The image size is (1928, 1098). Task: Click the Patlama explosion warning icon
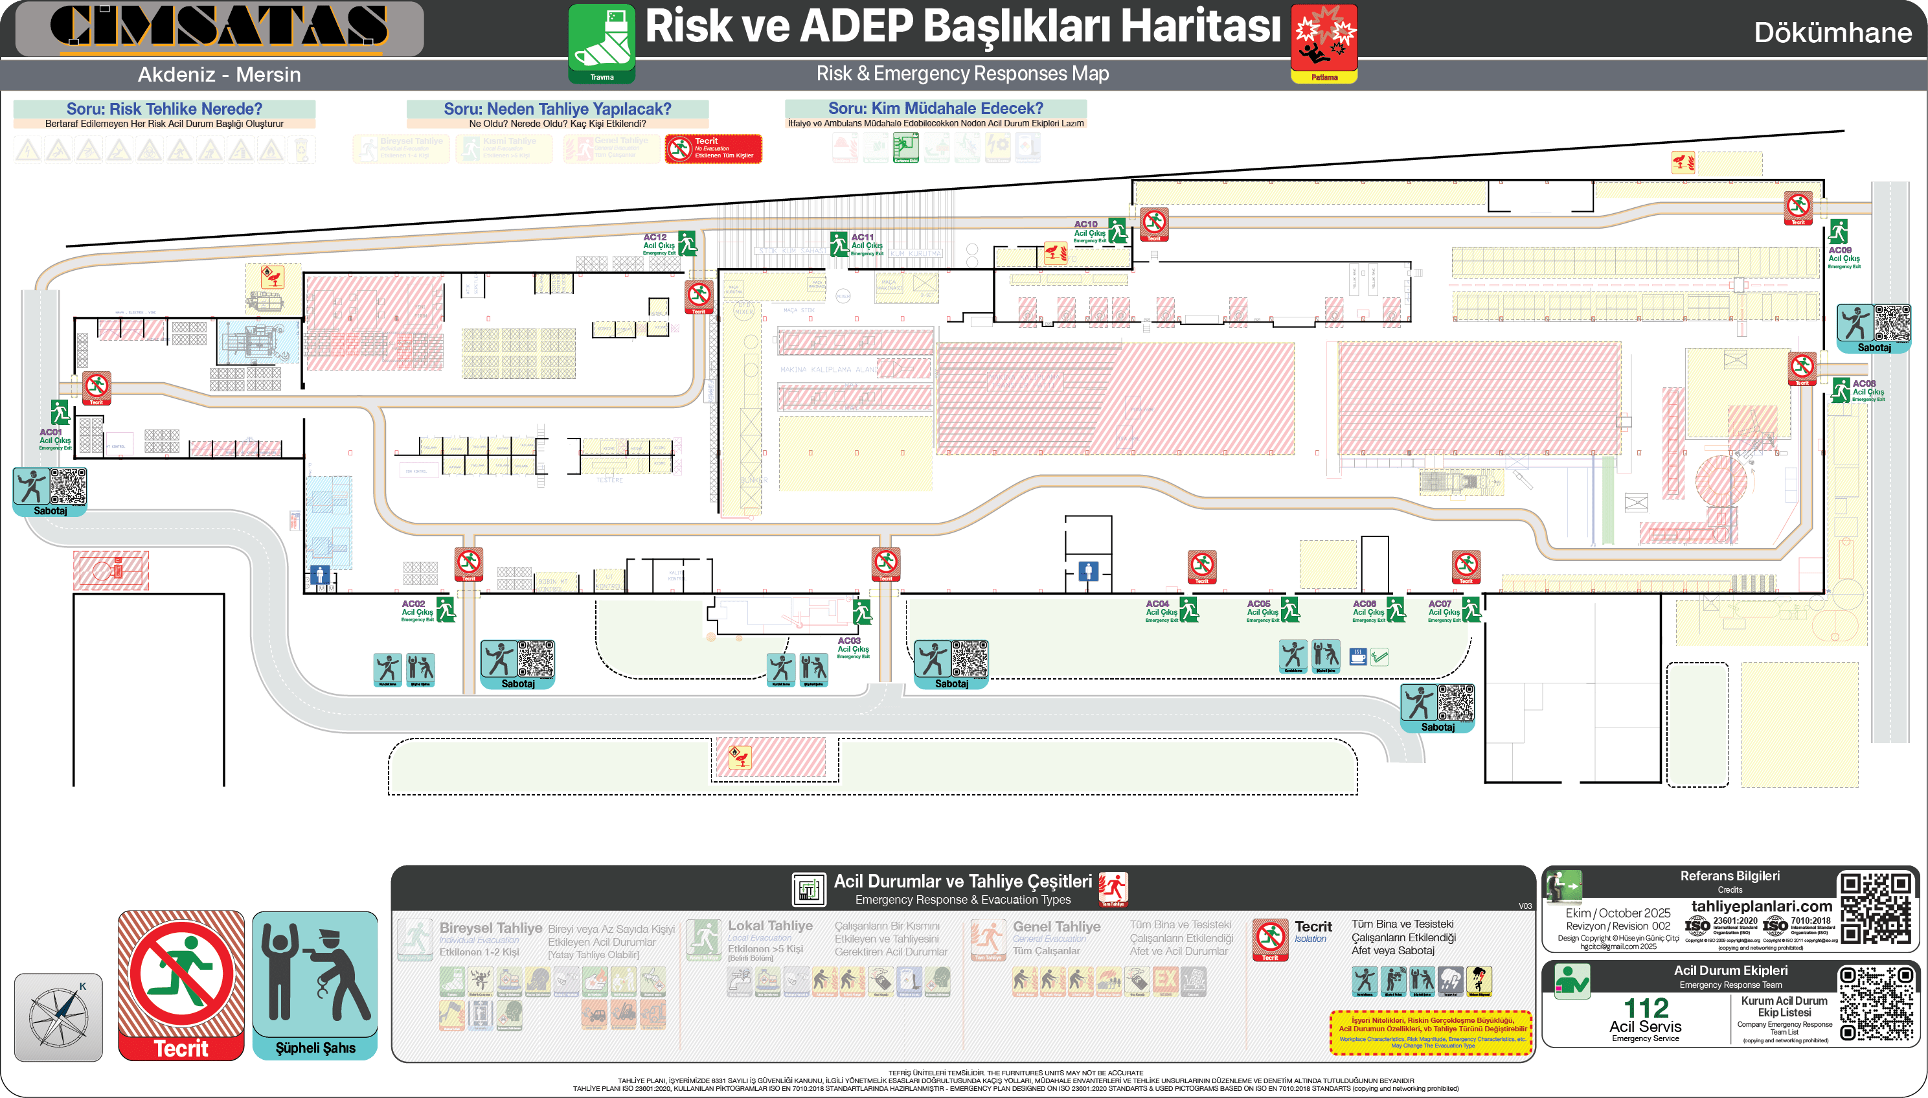click(x=1324, y=36)
